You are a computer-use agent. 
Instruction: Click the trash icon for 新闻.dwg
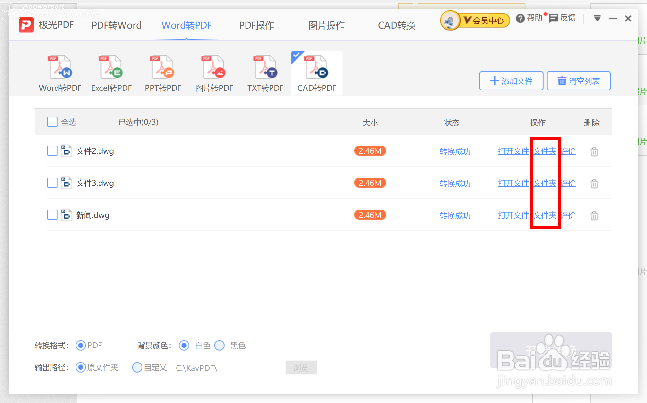point(594,216)
